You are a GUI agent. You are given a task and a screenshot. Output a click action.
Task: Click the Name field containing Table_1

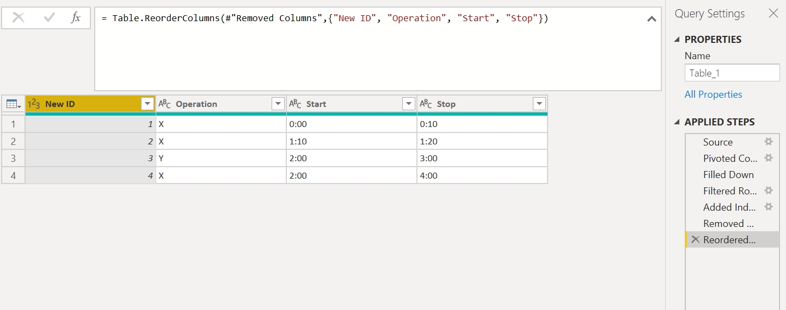732,73
